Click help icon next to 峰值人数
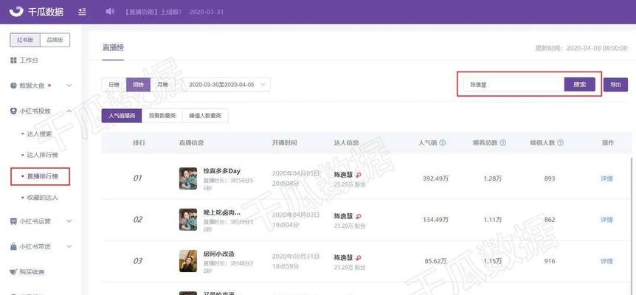This screenshot has width=636, height=295. tap(560, 142)
